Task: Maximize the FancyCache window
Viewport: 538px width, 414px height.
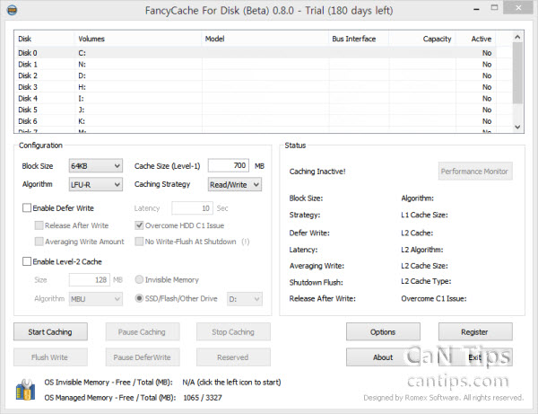Action: click(494, 8)
